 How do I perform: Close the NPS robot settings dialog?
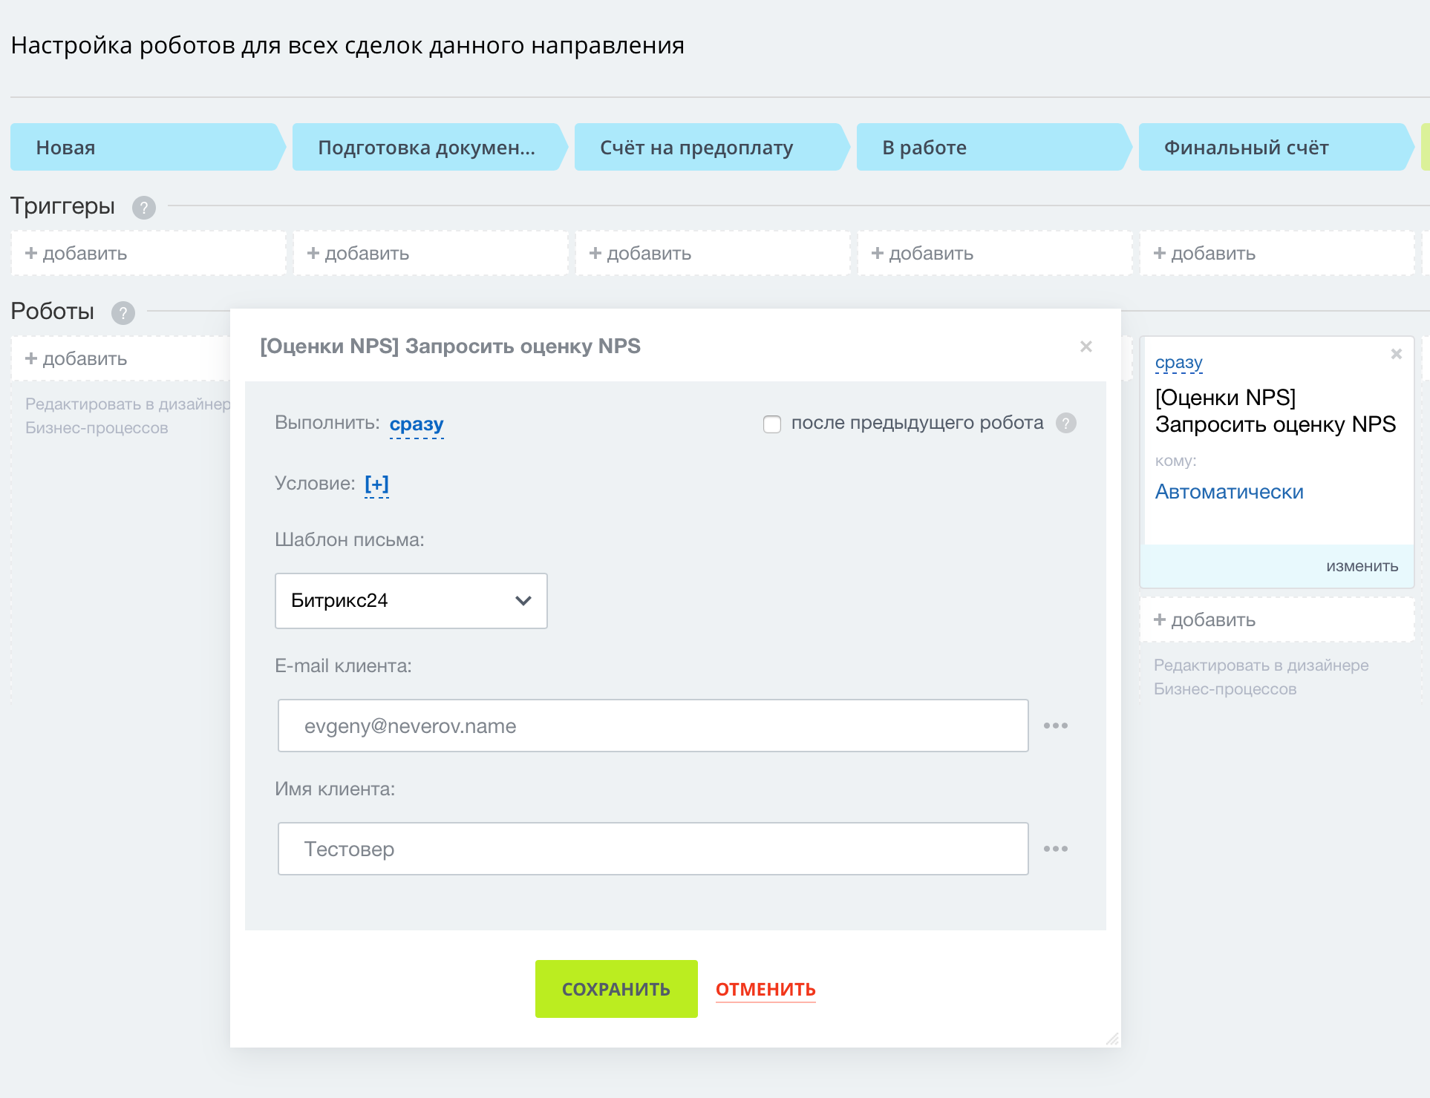1085,346
